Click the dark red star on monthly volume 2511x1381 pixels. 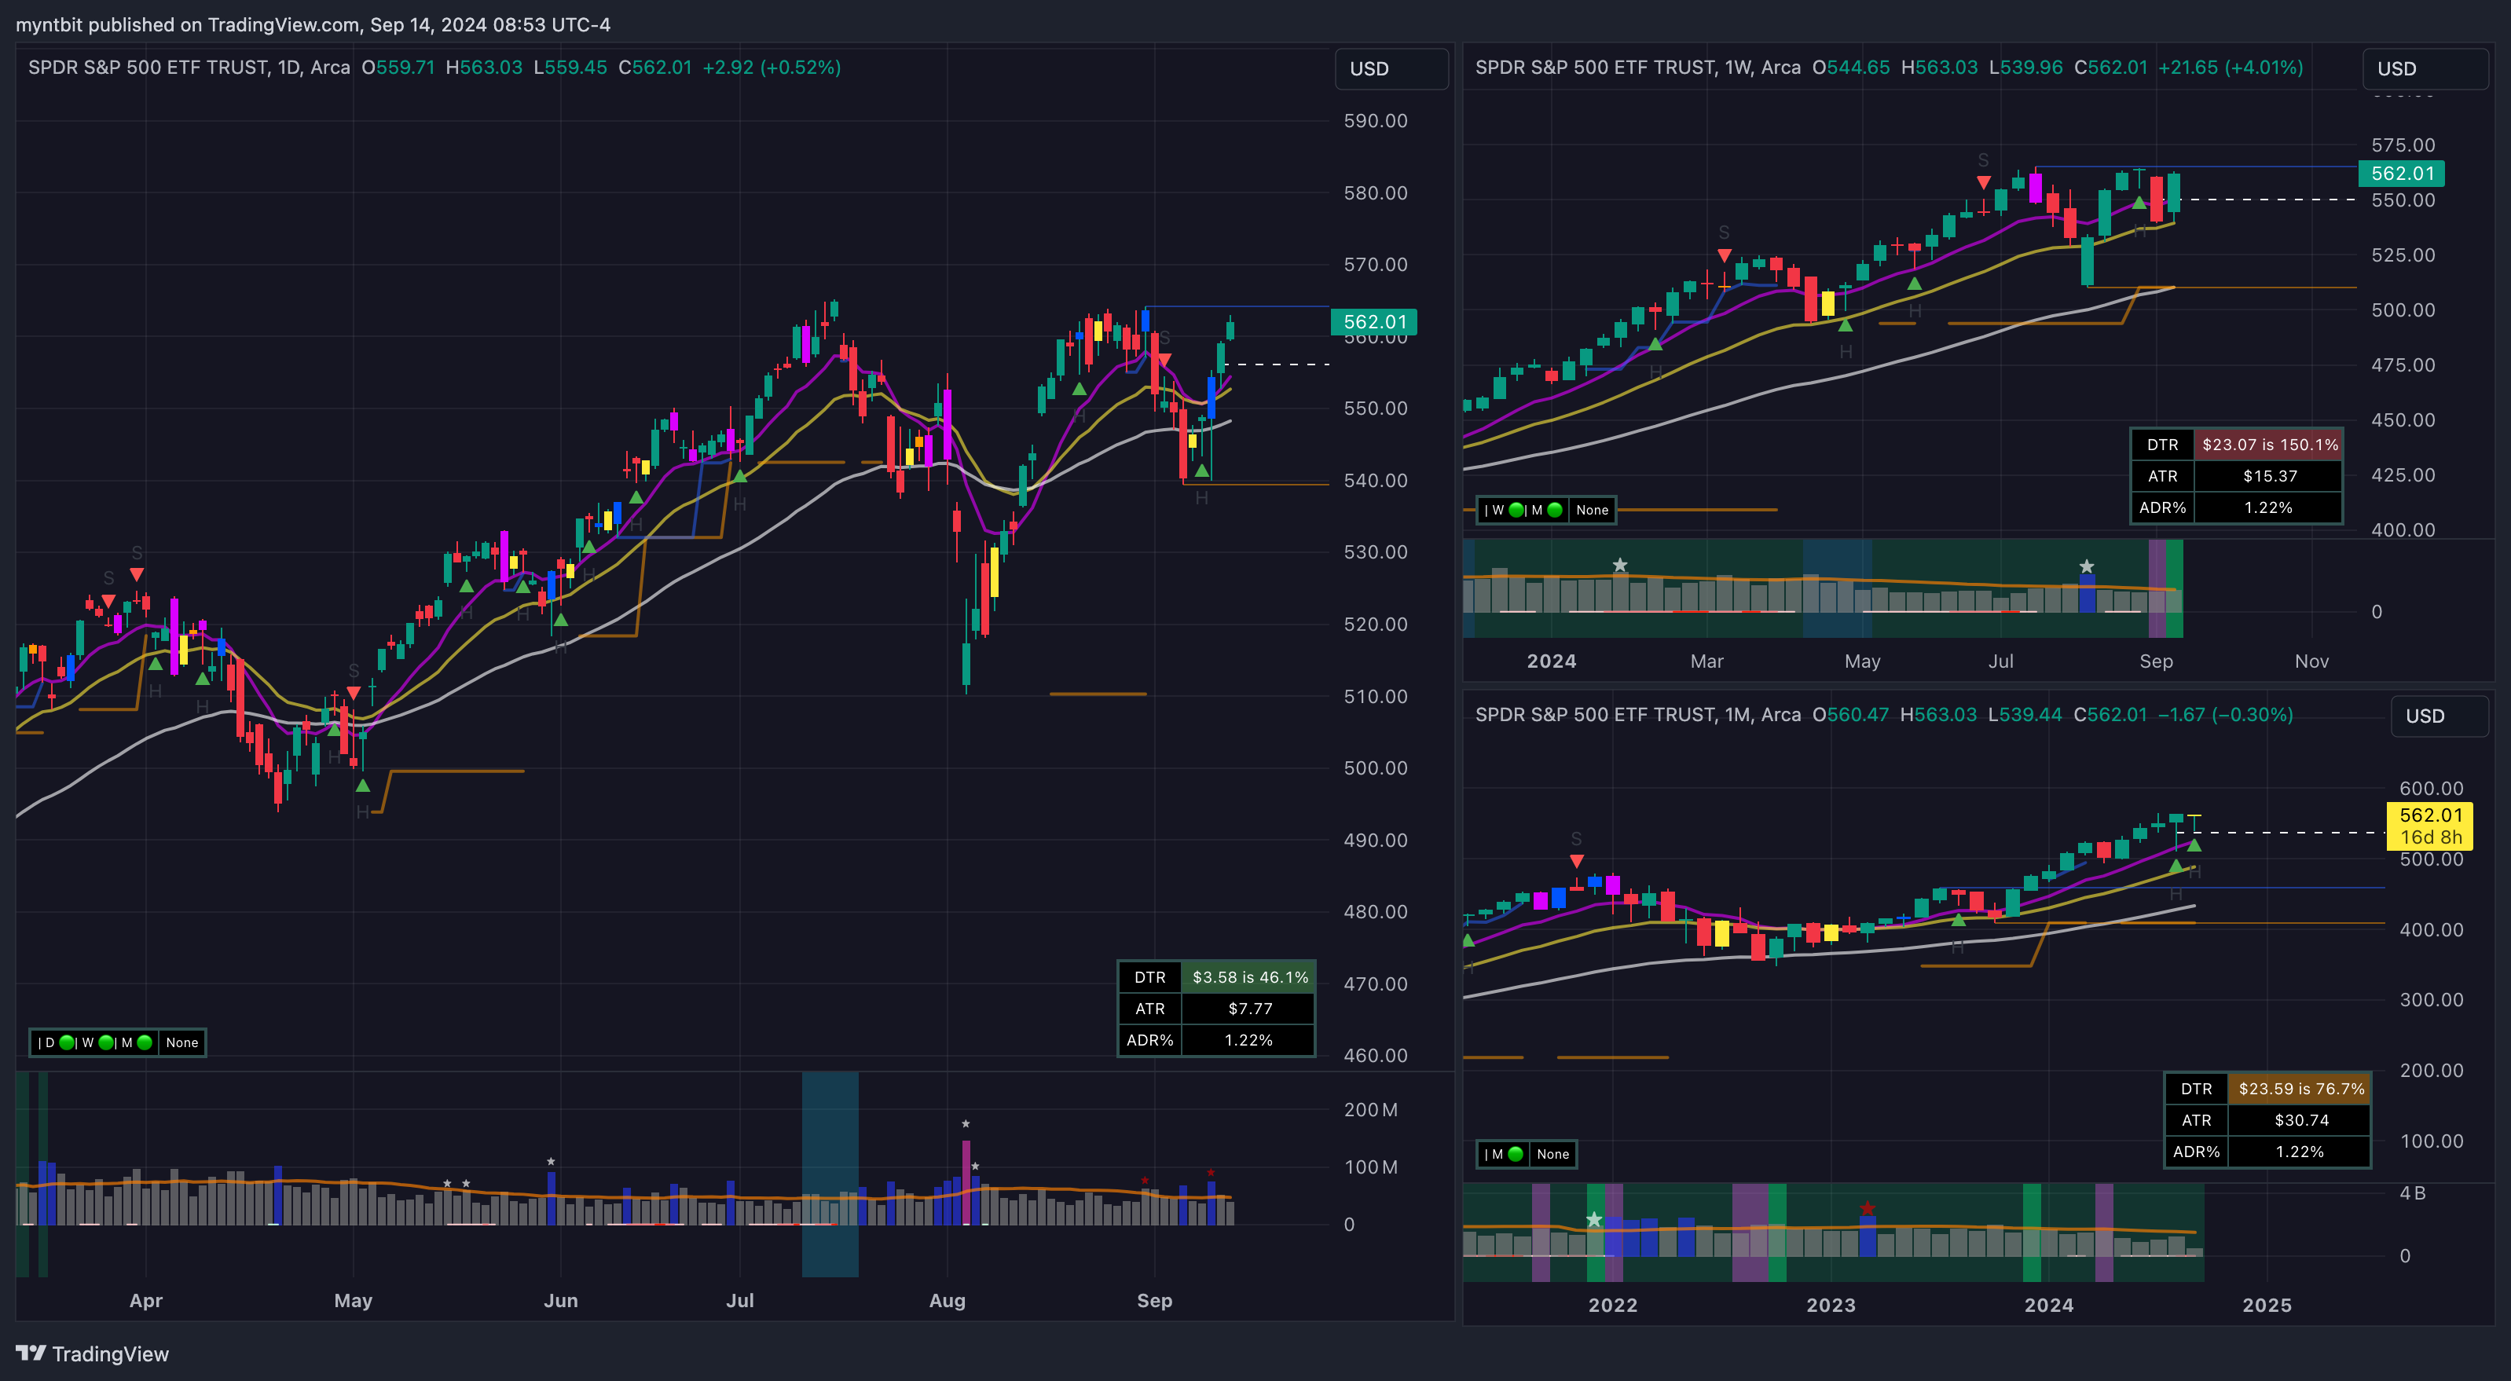[1867, 1208]
